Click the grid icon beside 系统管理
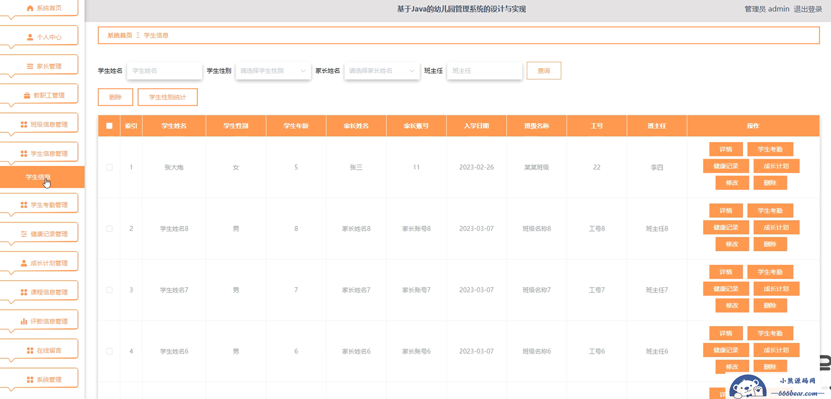This screenshot has width=831, height=399. (30, 380)
